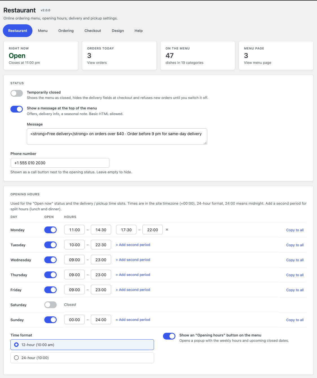Turn off Tuesday open toggle
Screen dimensions: 317x378
(x=50, y=245)
